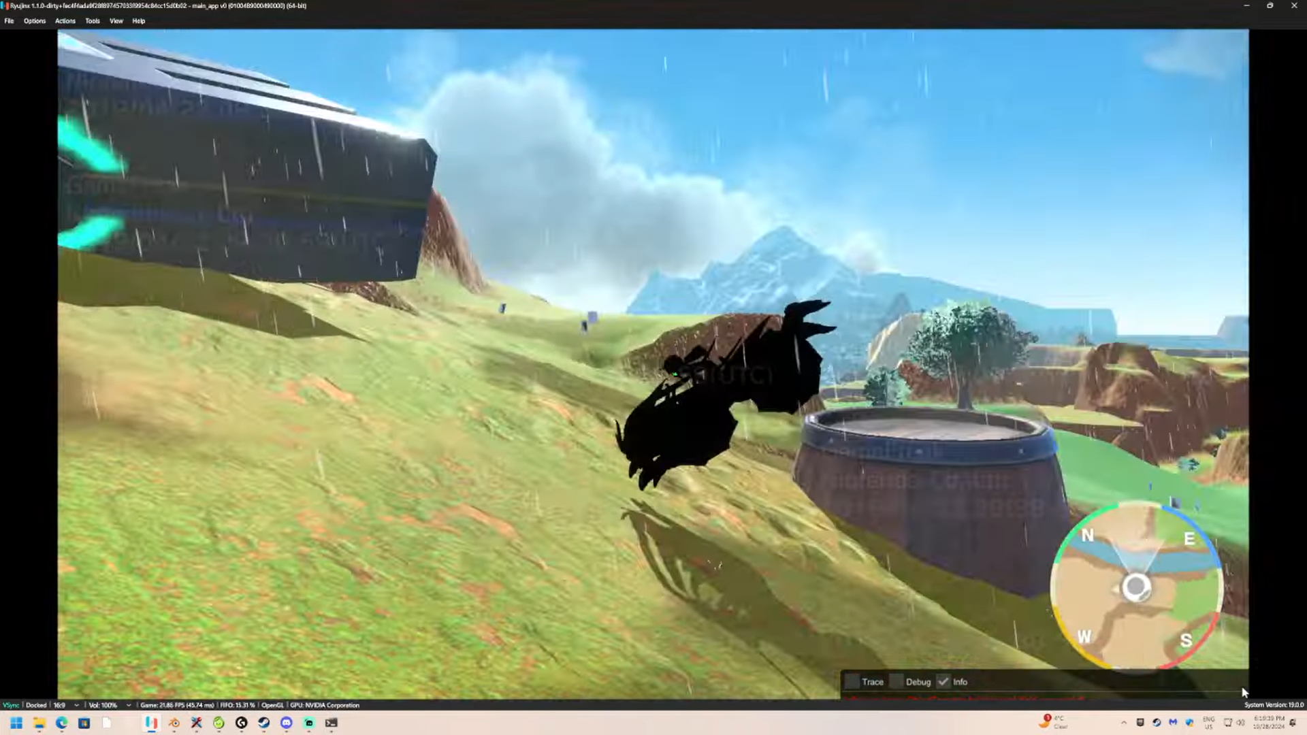The width and height of the screenshot is (1307, 735).
Task: Open the Options menu
Action: pyautogui.click(x=35, y=21)
